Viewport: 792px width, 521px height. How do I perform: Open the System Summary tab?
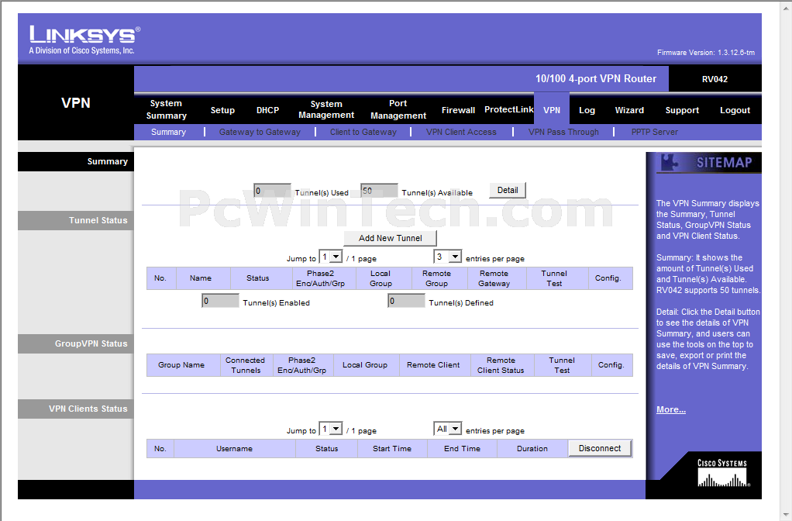point(166,109)
